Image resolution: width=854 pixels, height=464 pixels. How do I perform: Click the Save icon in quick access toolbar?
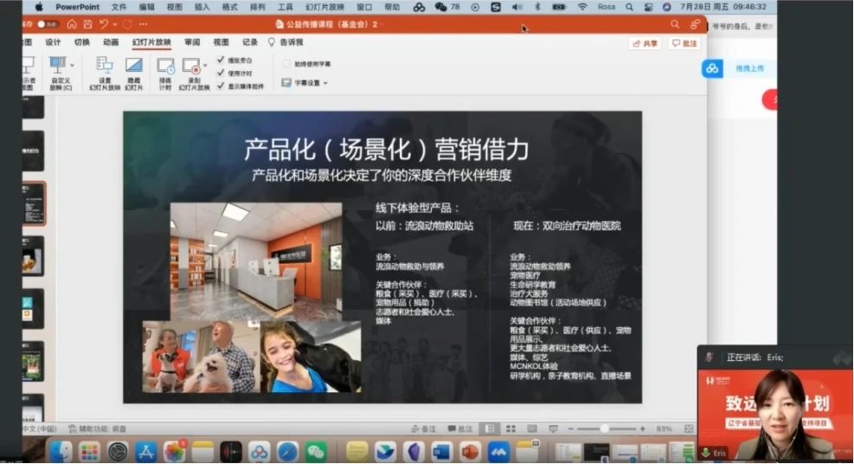click(87, 24)
